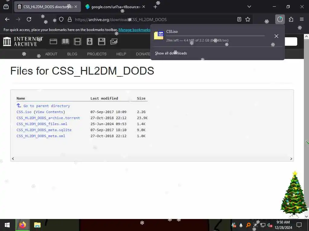Open DONATE navigation item

pyautogui.click(x=143, y=54)
